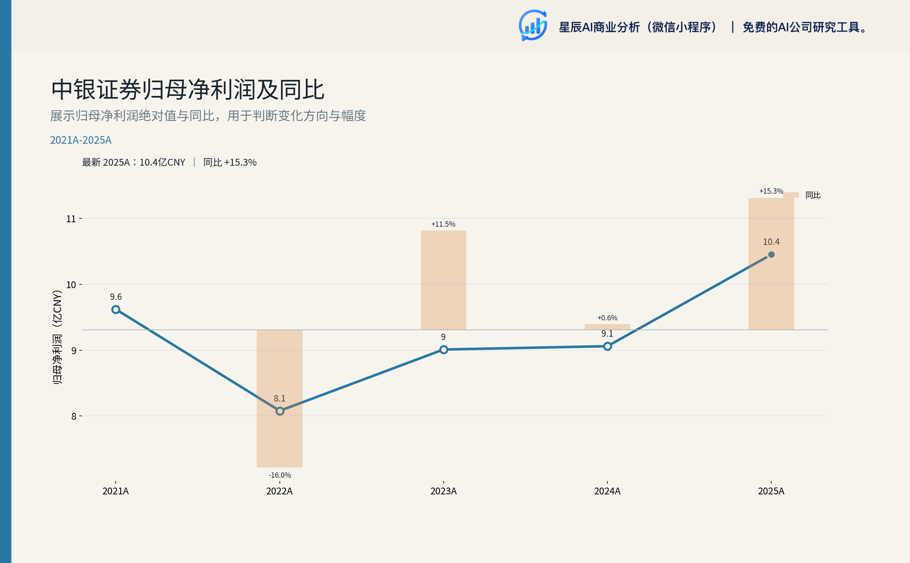The width and height of the screenshot is (910, 563).
Task: Click the 2021A-2025A period label
Action: (x=81, y=140)
